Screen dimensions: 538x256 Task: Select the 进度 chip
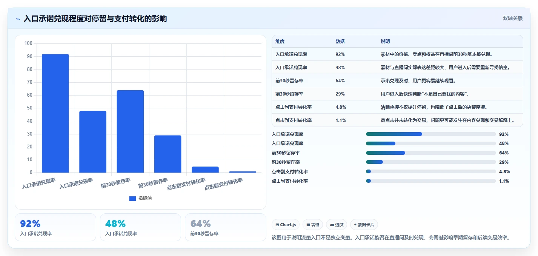click(337, 225)
